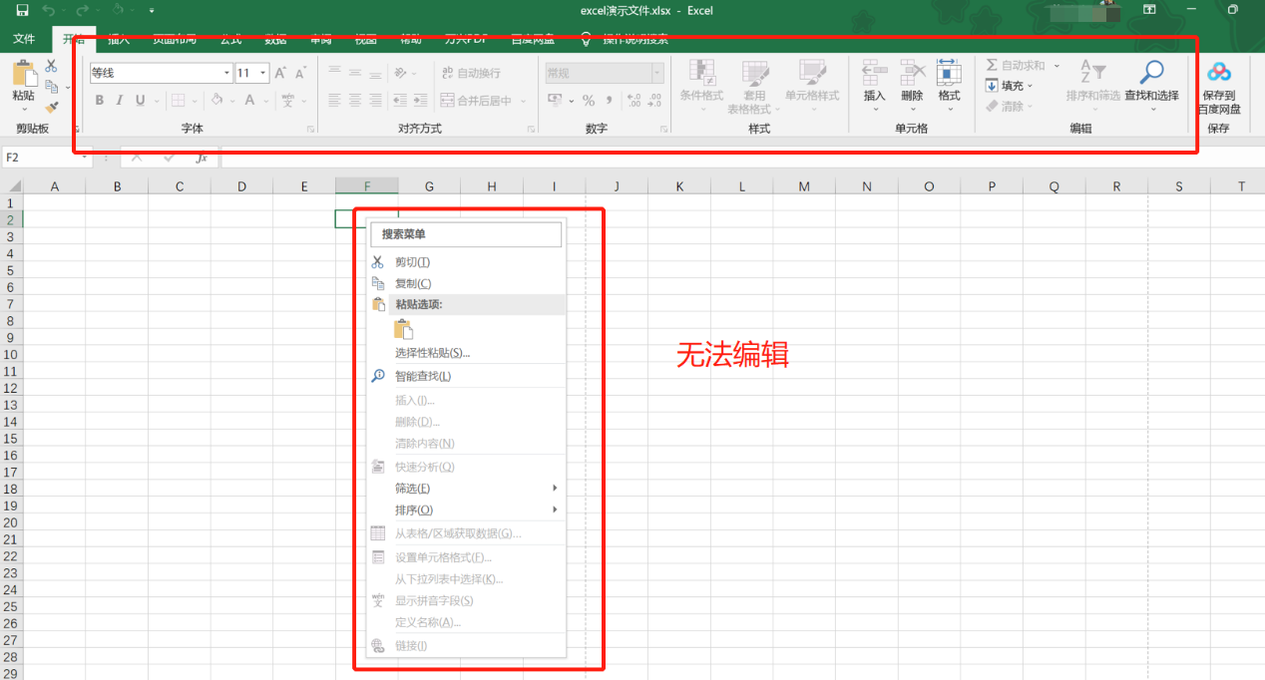Click the Align Right icon
The height and width of the screenshot is (680, 1265).
coord(375,101)
